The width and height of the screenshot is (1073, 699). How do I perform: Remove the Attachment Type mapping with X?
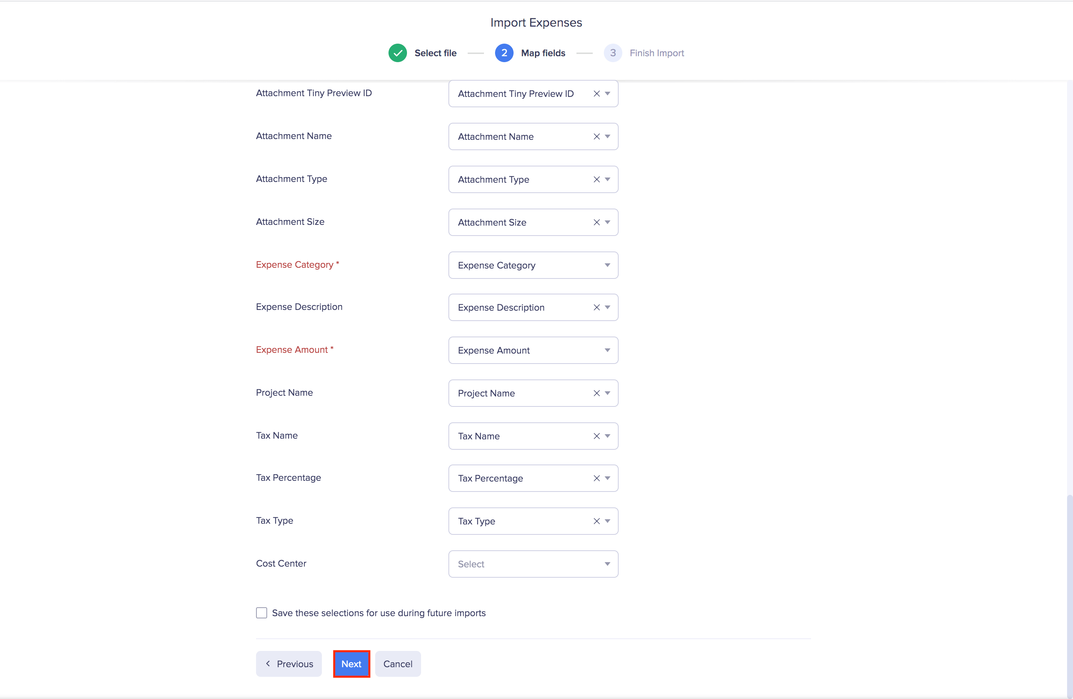[x=596, y=179]
